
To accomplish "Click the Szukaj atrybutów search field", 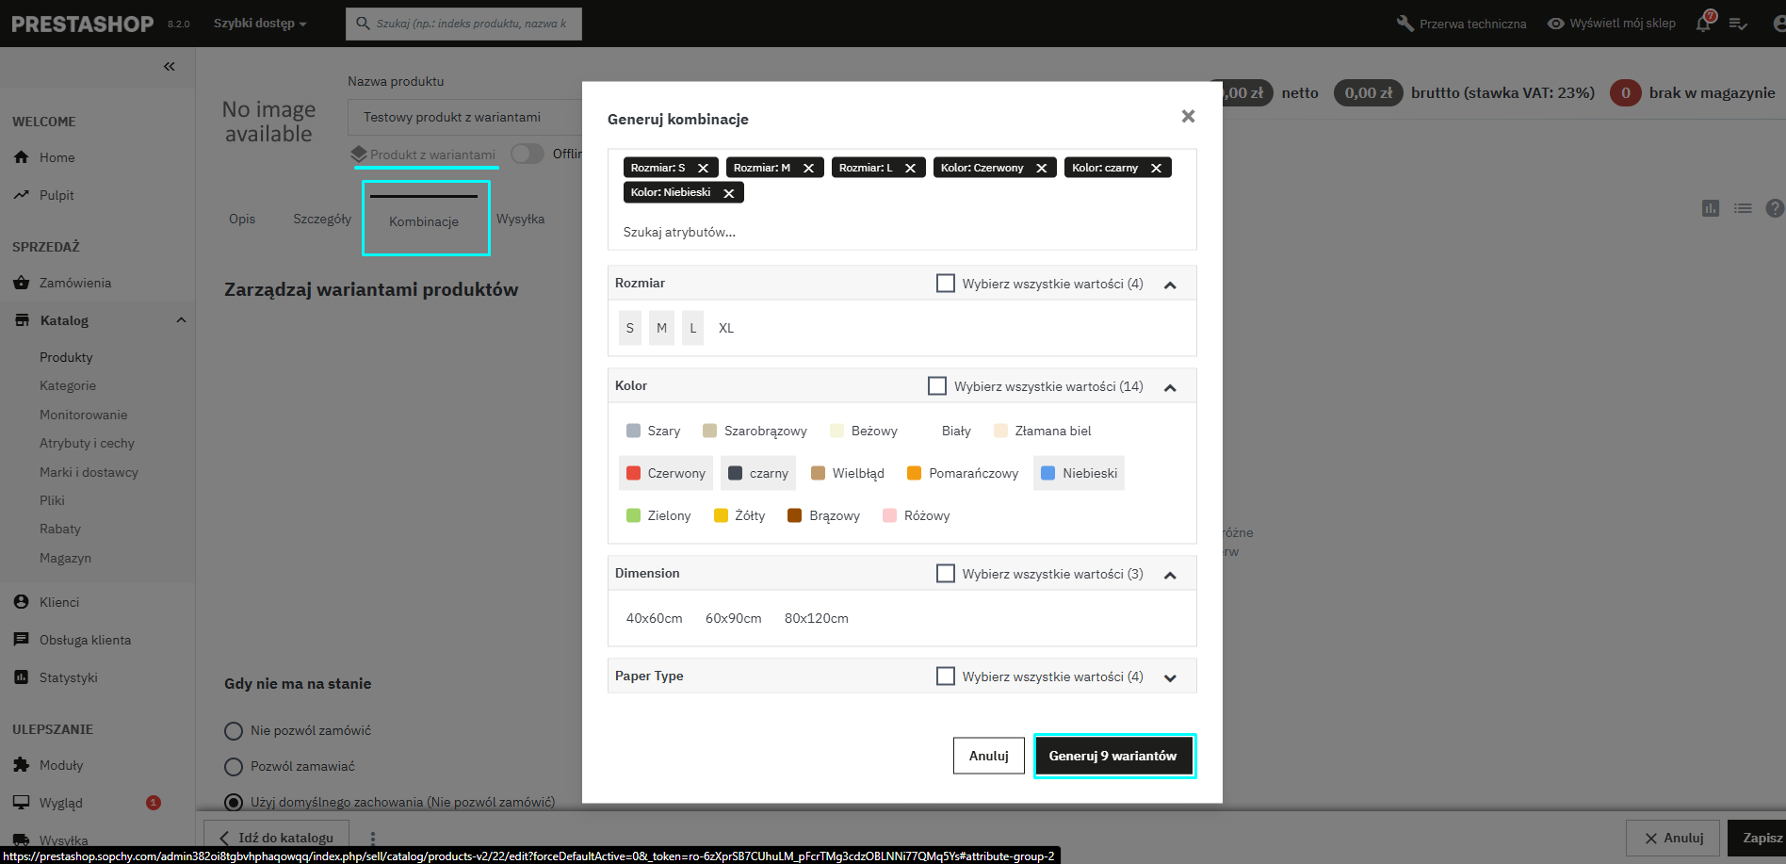I will [x=902, y=232].
